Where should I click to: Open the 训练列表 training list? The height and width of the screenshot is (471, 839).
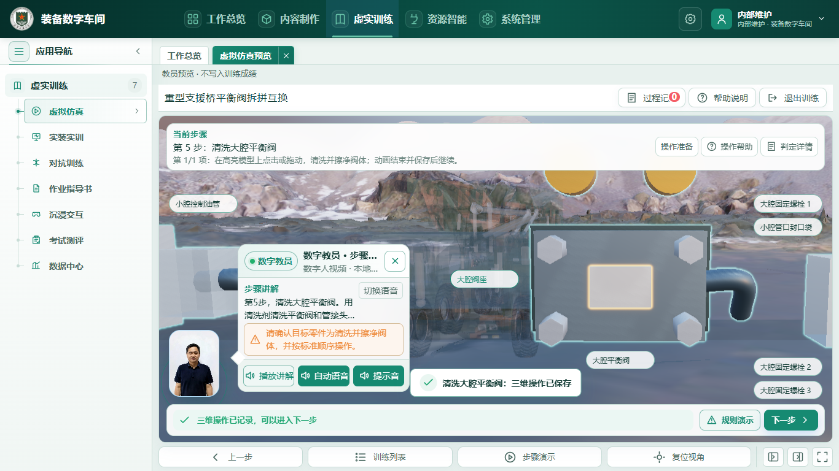click(380, 457)
